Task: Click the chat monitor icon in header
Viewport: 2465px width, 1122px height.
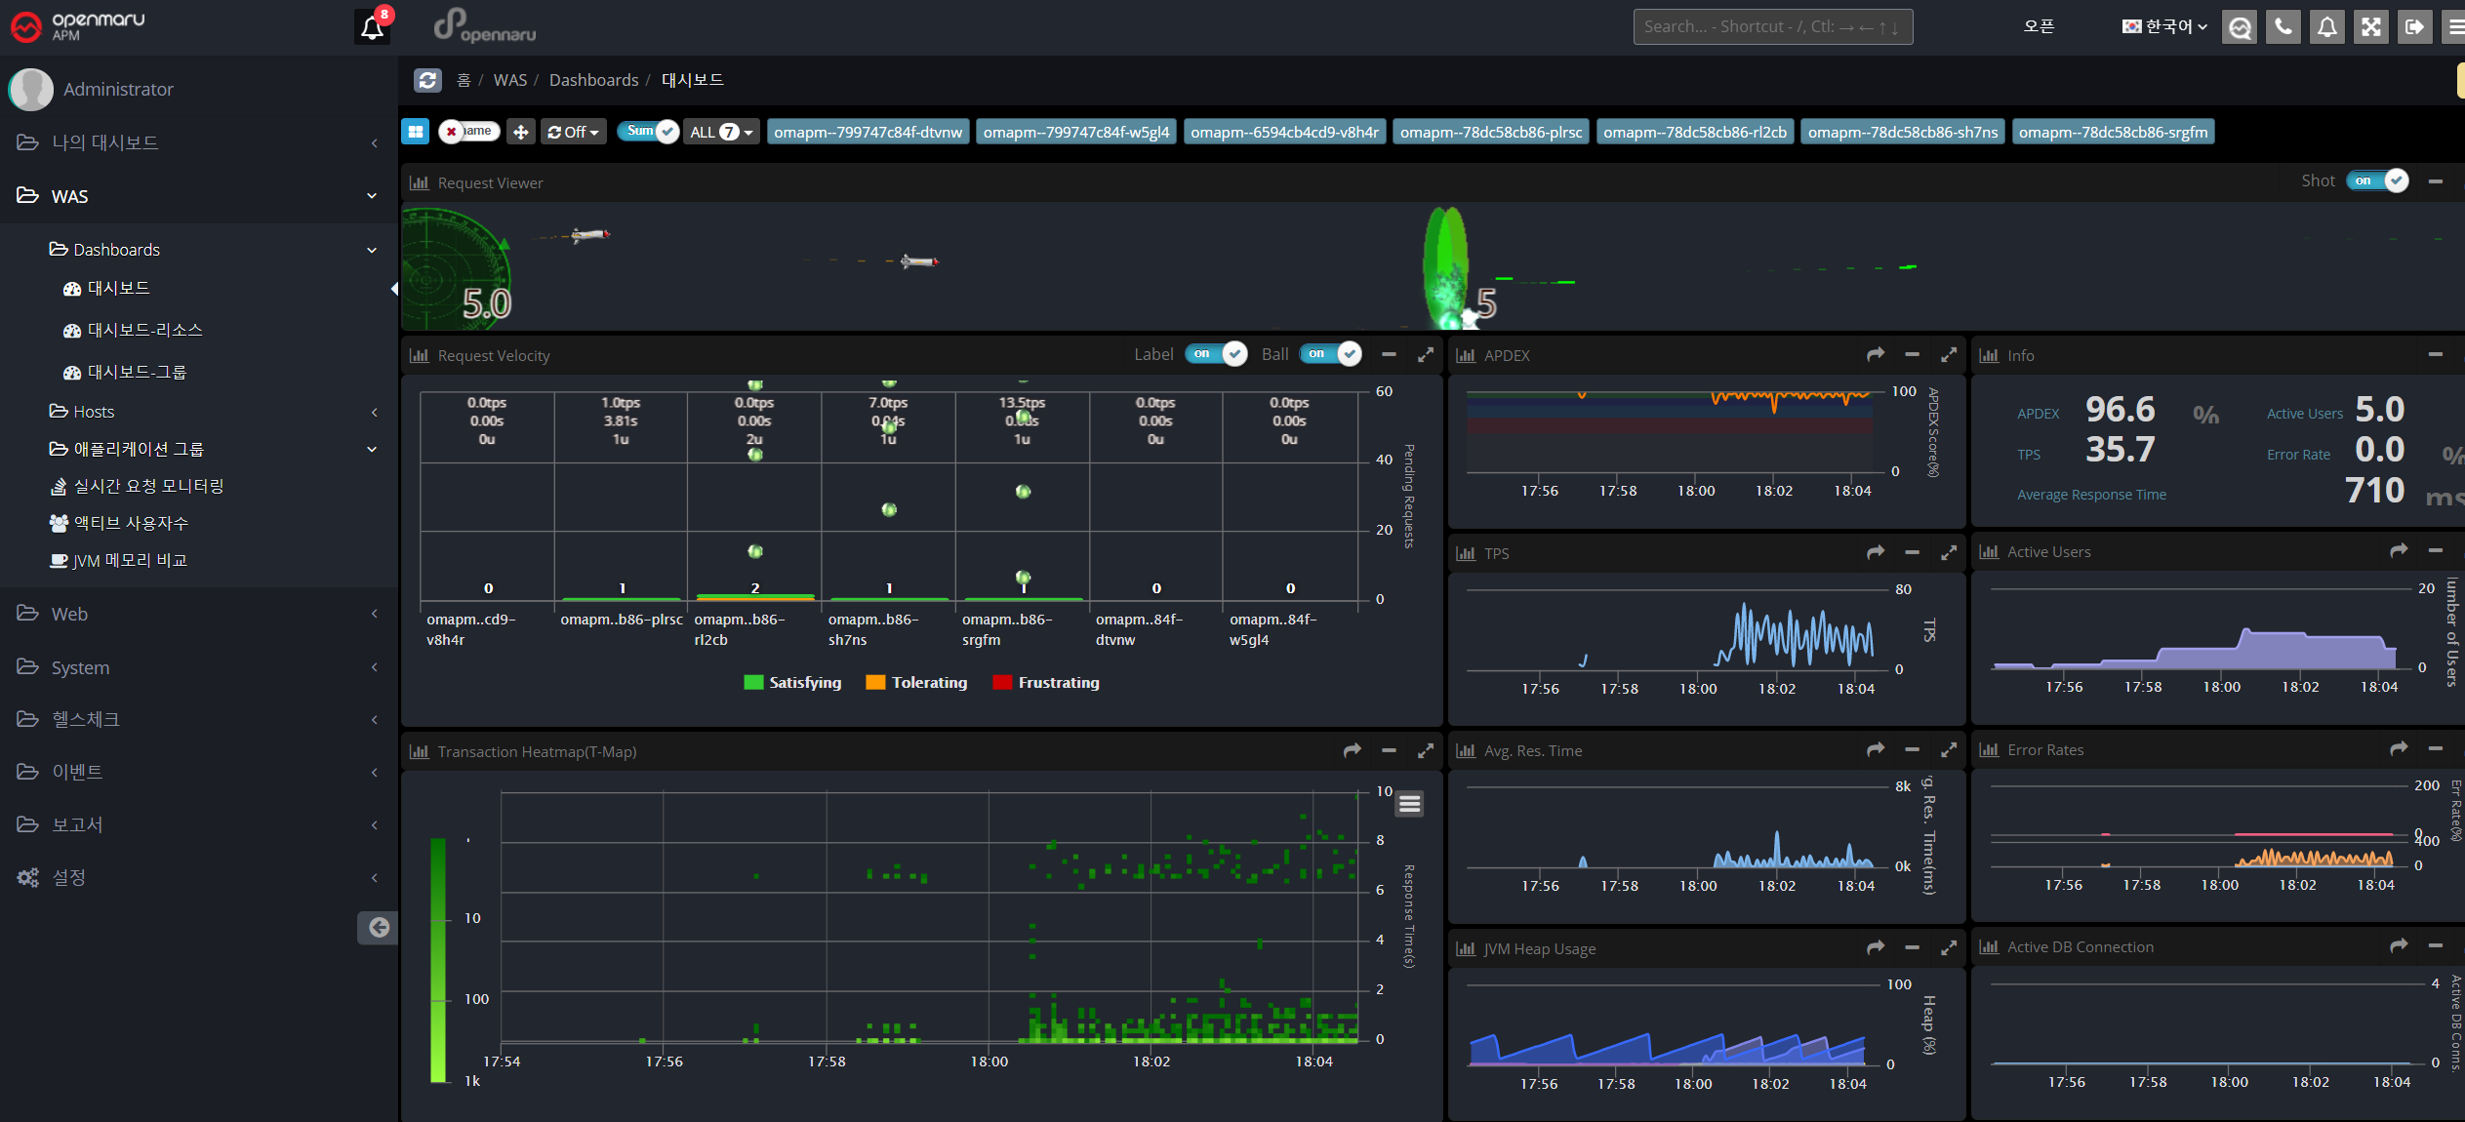Action: pyautogui.click(x=2240, y=26)
